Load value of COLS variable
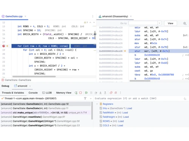 (120, 126)
